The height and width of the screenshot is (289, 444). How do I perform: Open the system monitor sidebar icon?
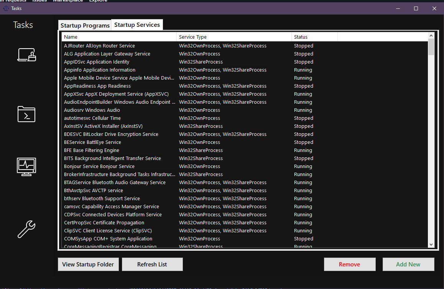(x=26, y=167)
